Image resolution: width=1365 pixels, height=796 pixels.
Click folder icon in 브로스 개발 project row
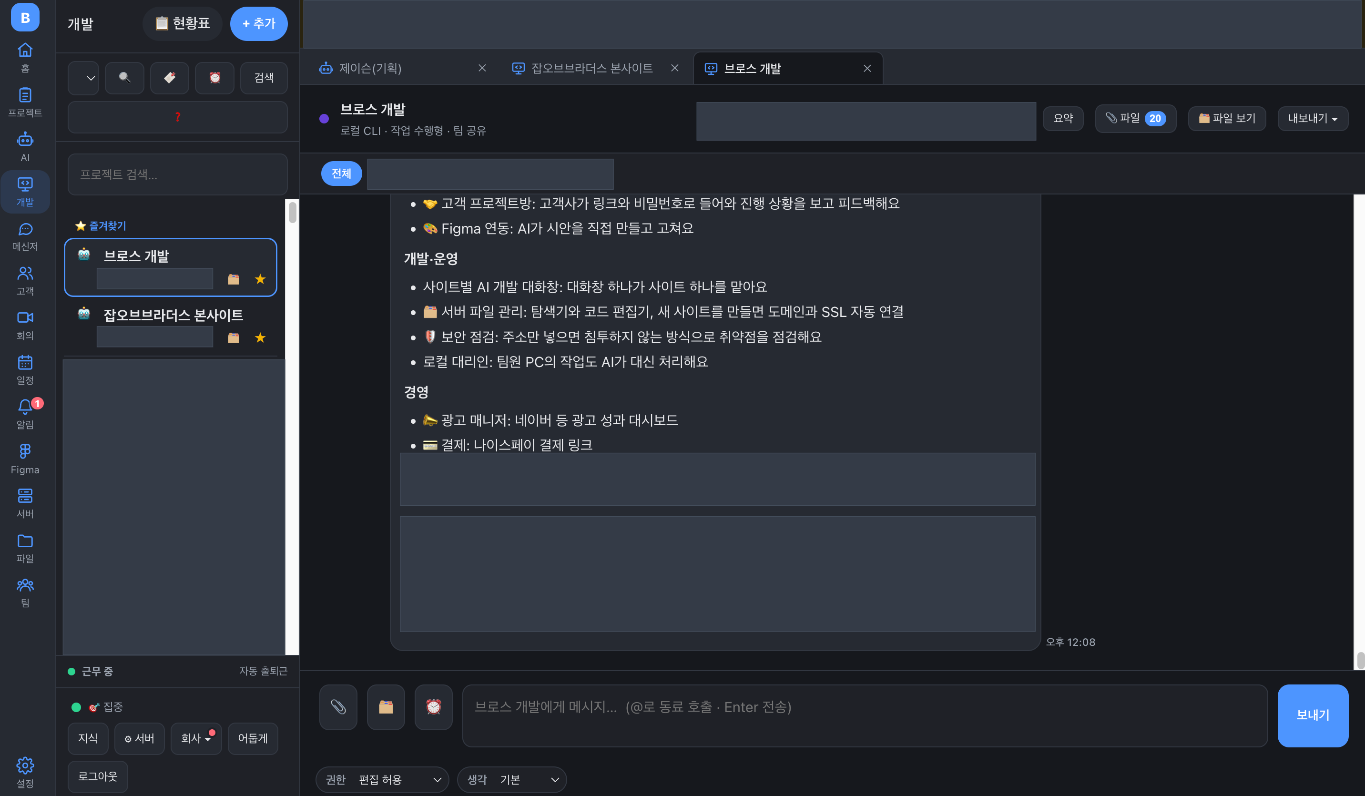click(234, 279)
